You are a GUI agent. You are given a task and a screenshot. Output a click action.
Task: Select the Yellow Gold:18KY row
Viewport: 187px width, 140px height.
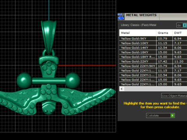153,52
